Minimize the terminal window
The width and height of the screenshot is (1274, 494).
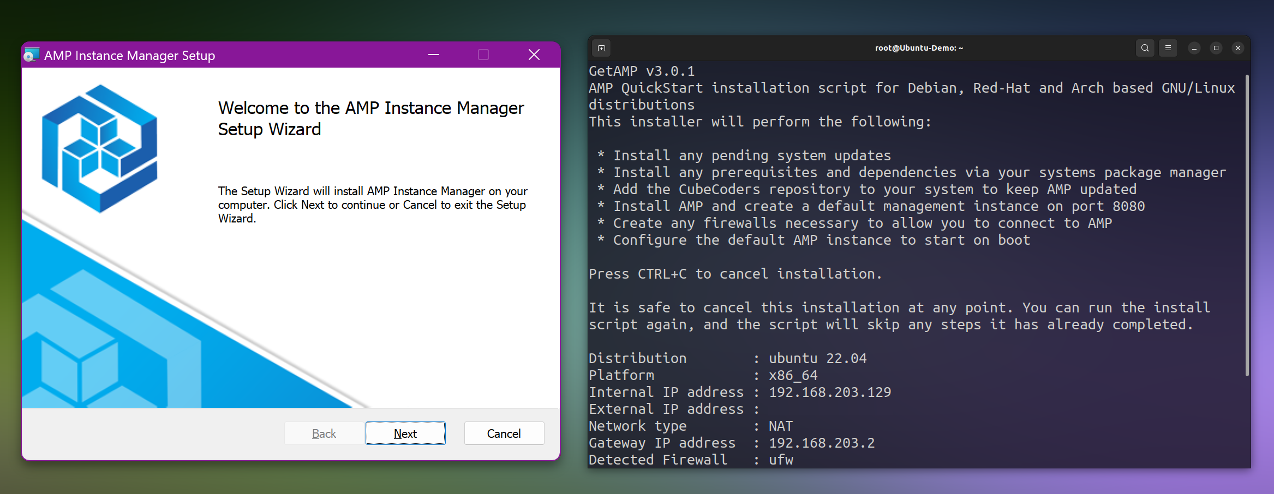pos(1194,48)
